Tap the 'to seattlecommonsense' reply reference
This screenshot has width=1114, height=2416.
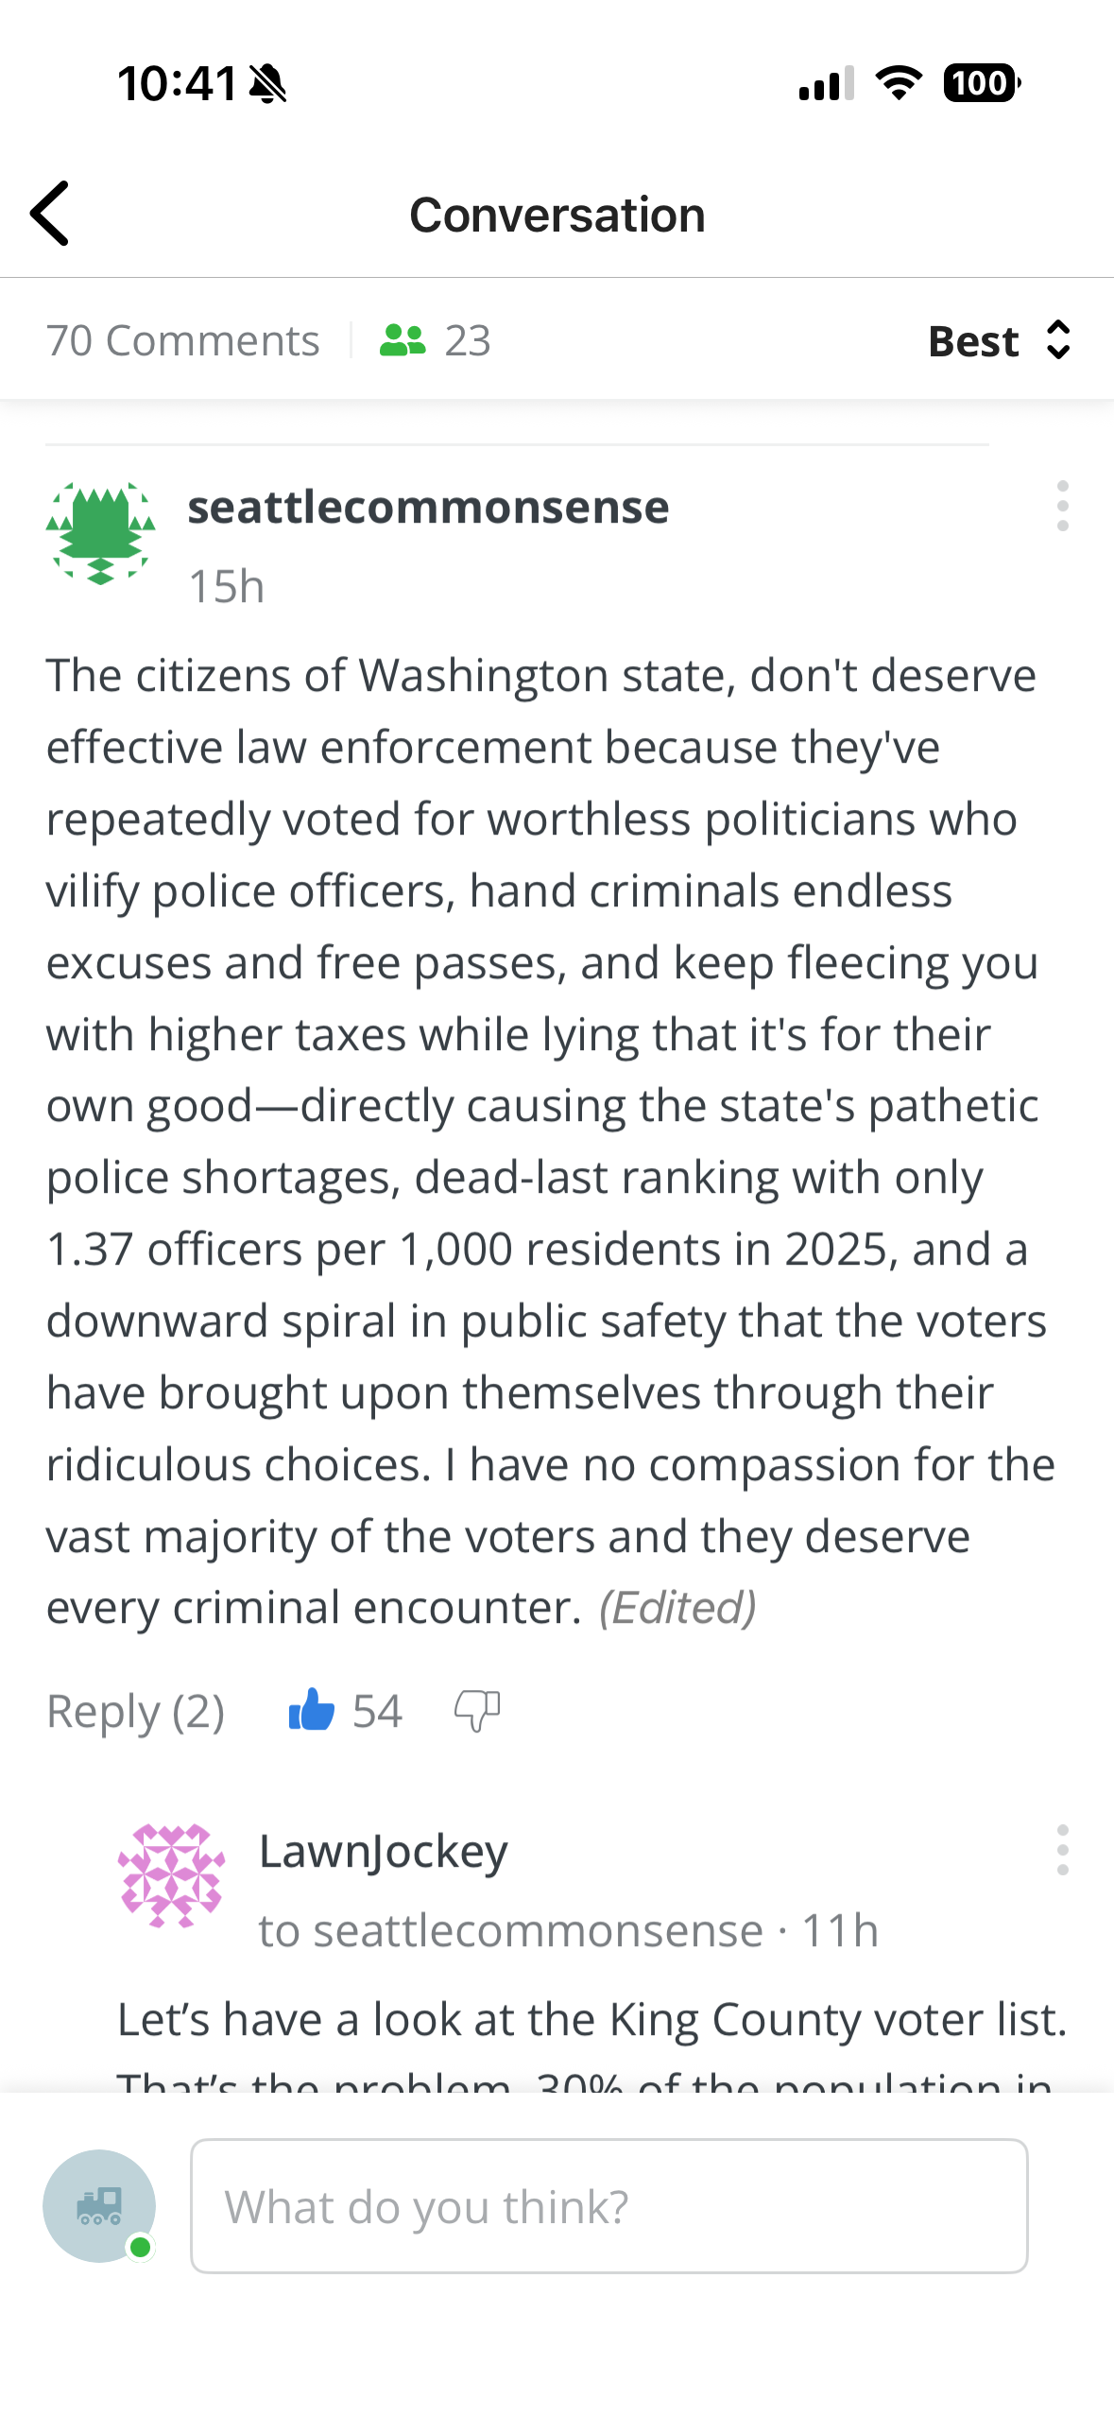click(x=510, y=1930)
